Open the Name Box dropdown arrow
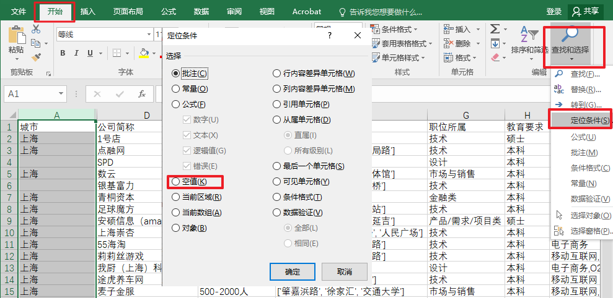 click(x=61, y=94)
